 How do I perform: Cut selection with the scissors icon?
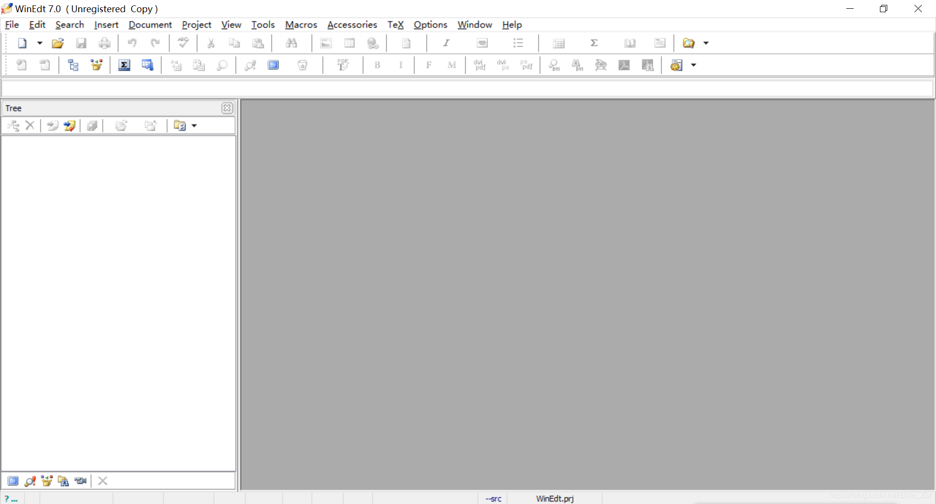pyautogui.click(x=211, y=43)
